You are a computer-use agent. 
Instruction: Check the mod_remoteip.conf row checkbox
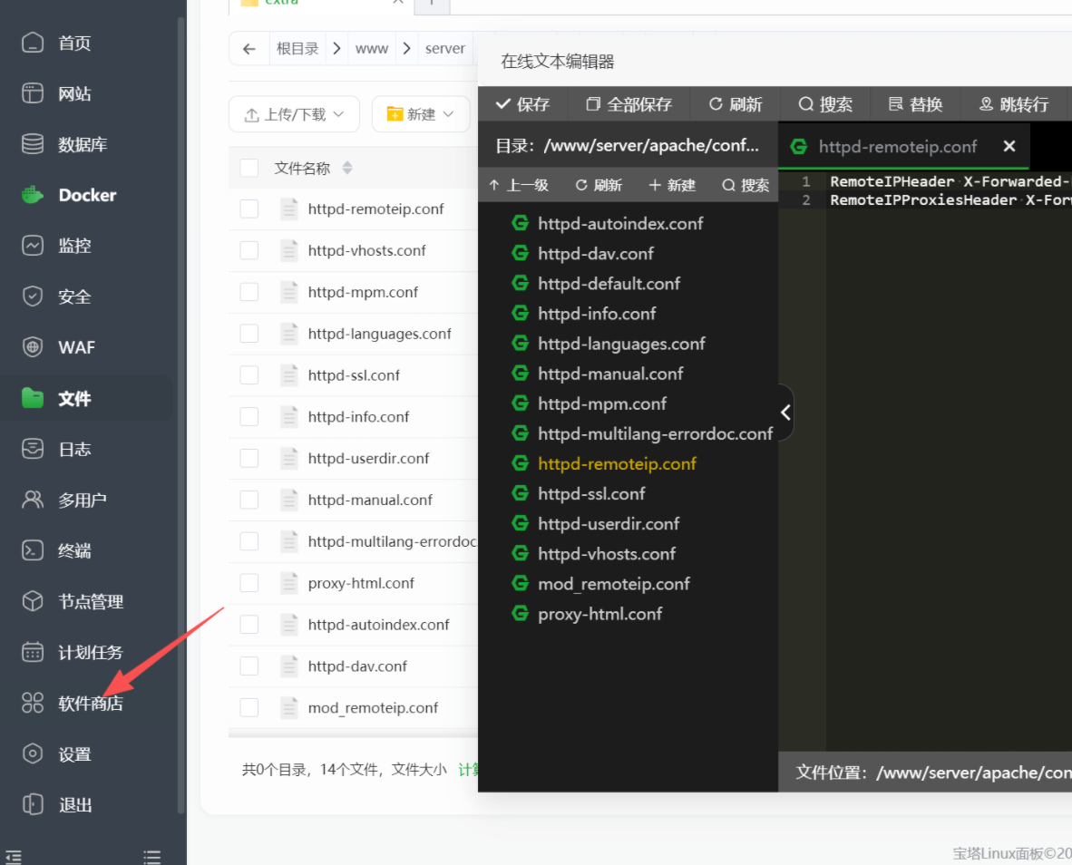point(249,708)
